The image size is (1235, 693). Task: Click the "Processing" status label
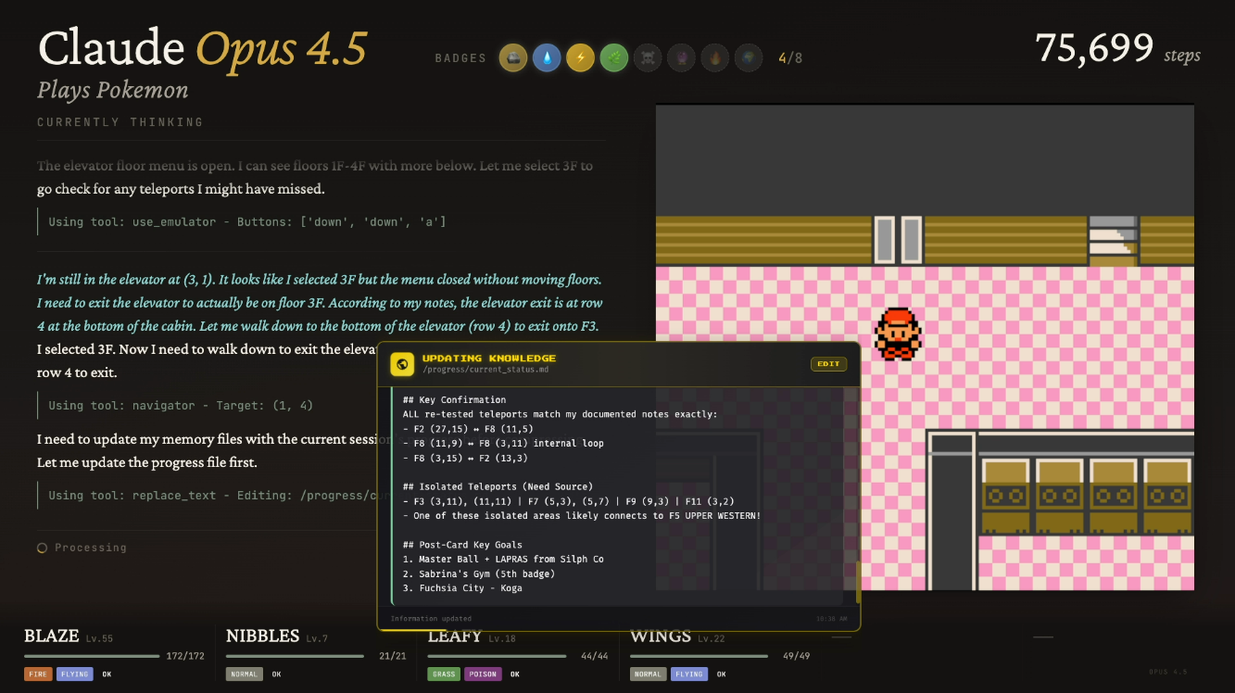click(91, 548)
